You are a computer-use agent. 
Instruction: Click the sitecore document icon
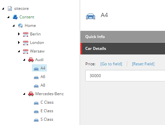pos(10,9)
